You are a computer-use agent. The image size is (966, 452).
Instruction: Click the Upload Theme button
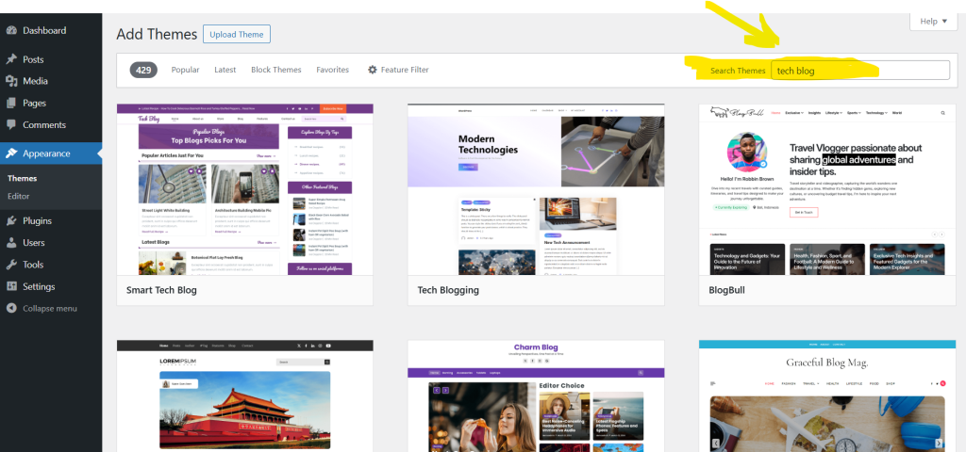pos(237,35)
